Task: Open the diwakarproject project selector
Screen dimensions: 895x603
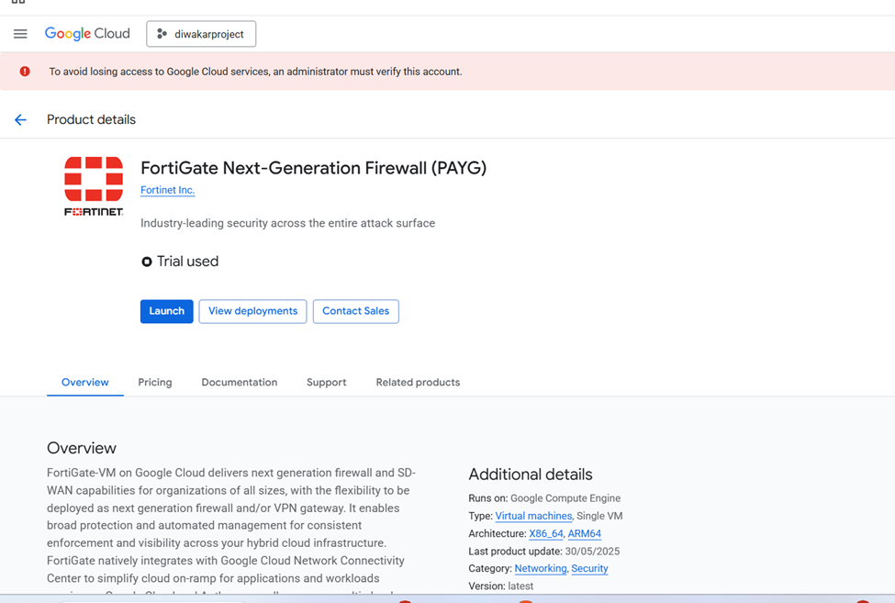Action: pyautogui.click(x=201, y=34)
